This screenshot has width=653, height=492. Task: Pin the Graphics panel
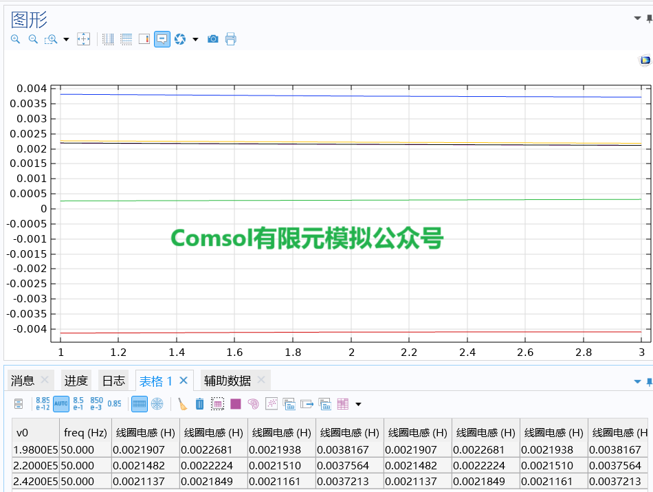tap(650, 19)
